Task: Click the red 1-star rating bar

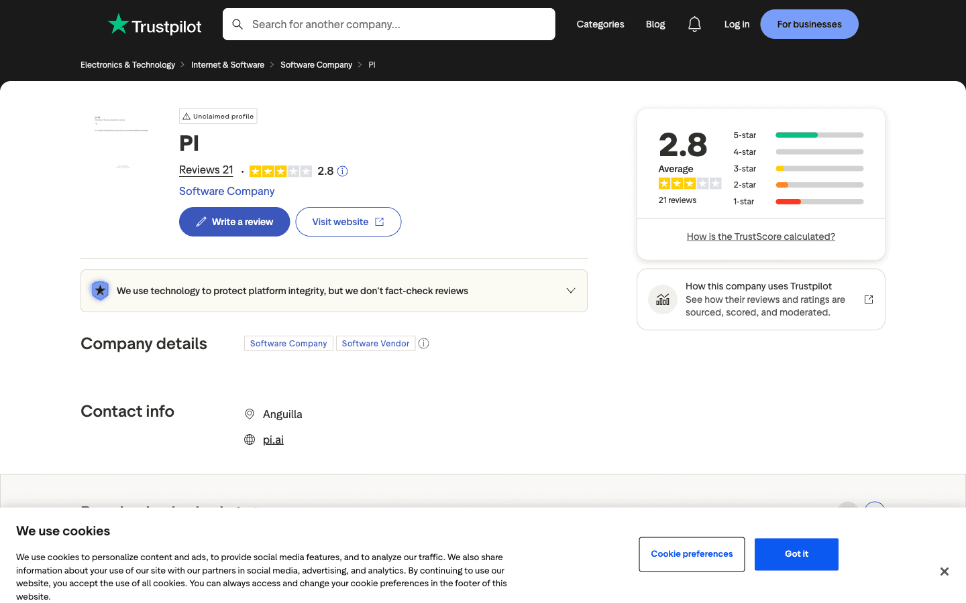Action: pos(788,201)
